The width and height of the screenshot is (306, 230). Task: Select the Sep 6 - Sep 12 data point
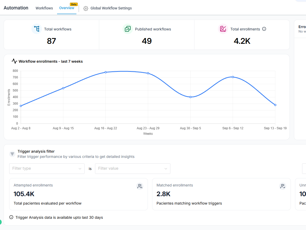(x=233, y=77)
